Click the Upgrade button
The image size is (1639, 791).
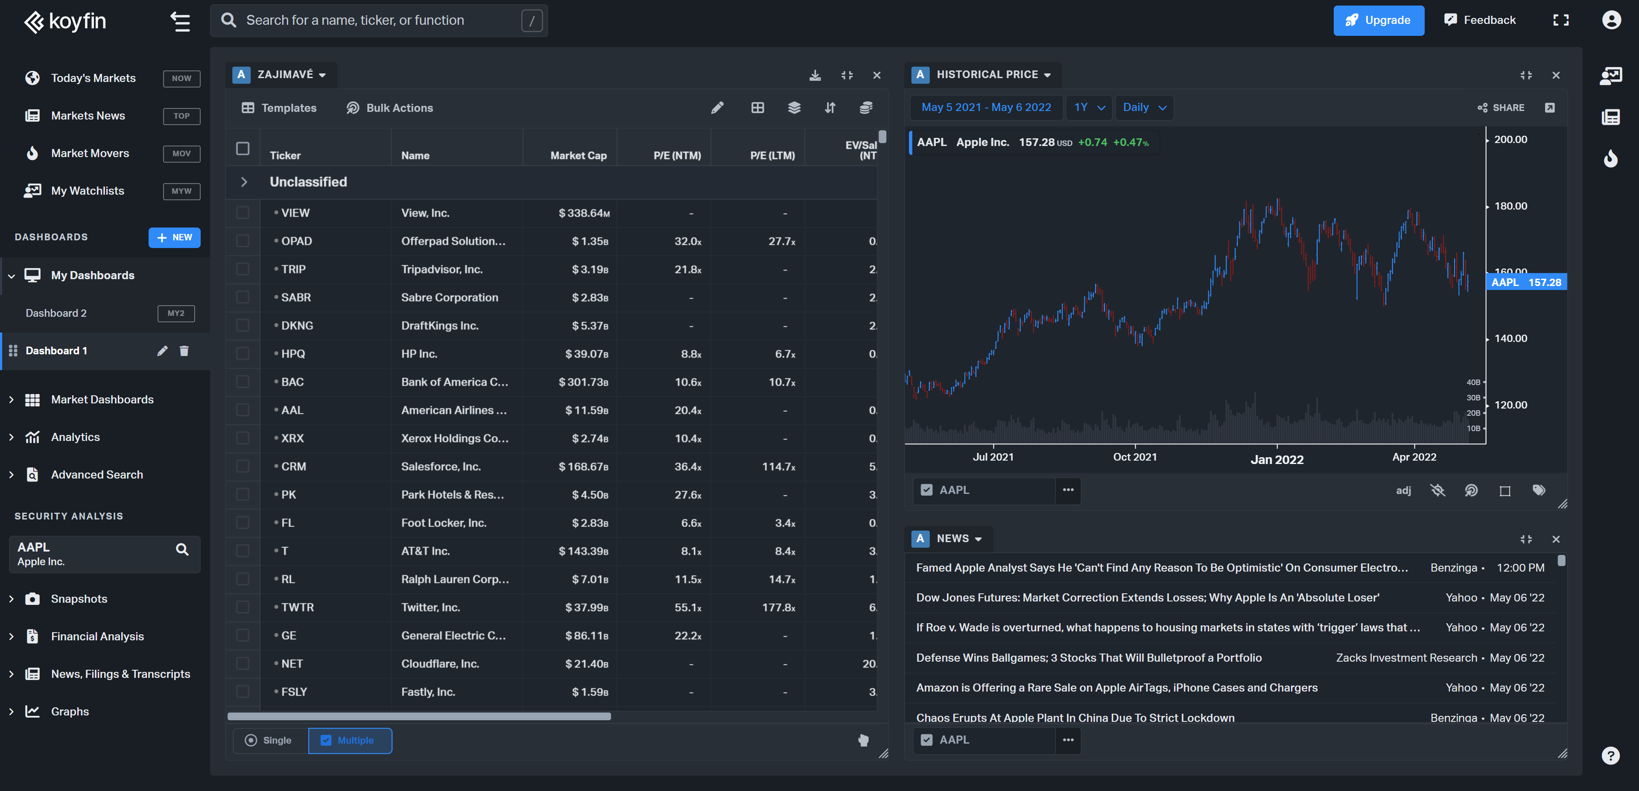[1378, 20]
